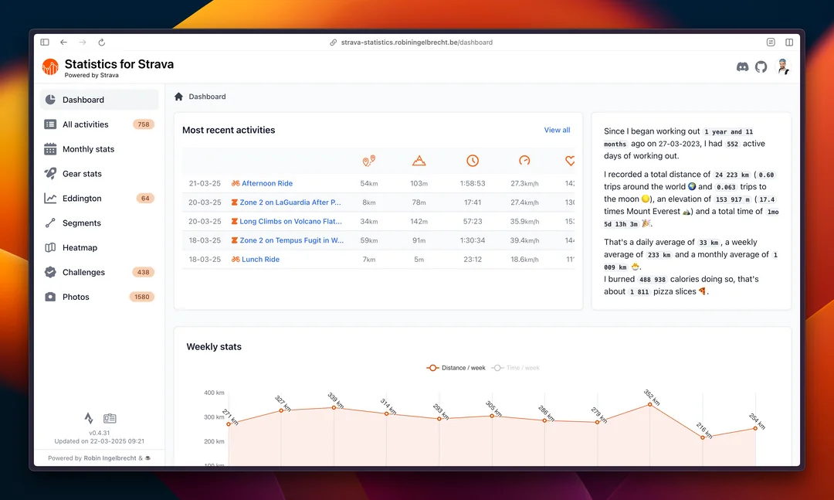834x500 pixels.
Task: Click the Dashboard breadcrumb text
Action: click(208, 97)
